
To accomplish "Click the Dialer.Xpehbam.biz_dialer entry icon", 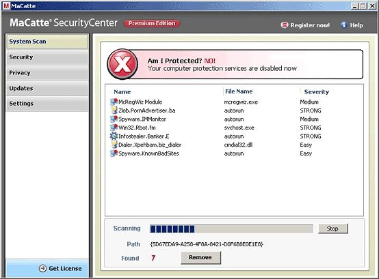I will (114, 145).
